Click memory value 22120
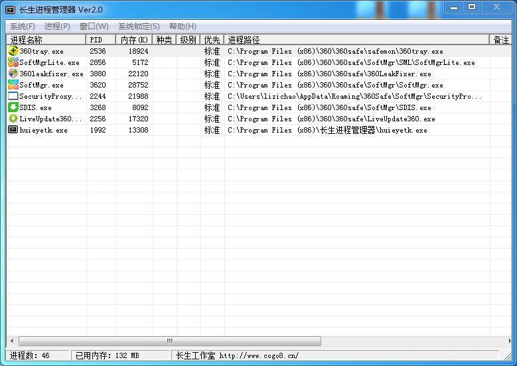 point(139,74)
